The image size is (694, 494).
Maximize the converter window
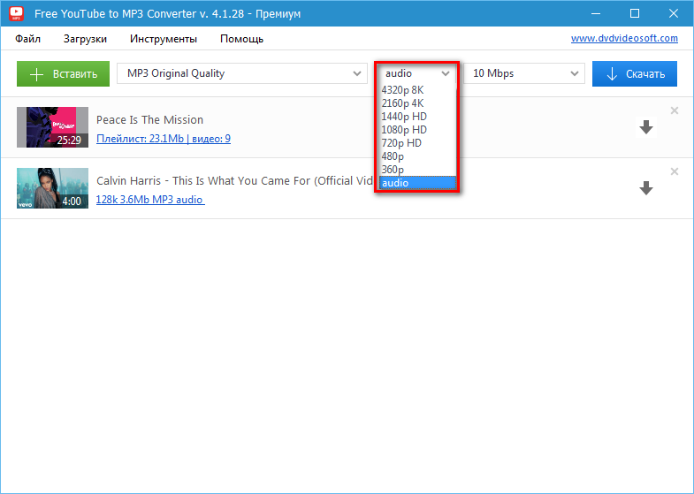click(x=635, y=14)
